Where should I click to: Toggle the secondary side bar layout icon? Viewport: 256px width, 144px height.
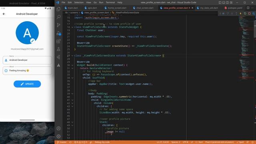pyautogui.click(x=227, y=2)
